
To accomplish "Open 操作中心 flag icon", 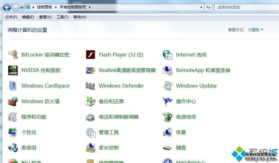I will 167,101.
